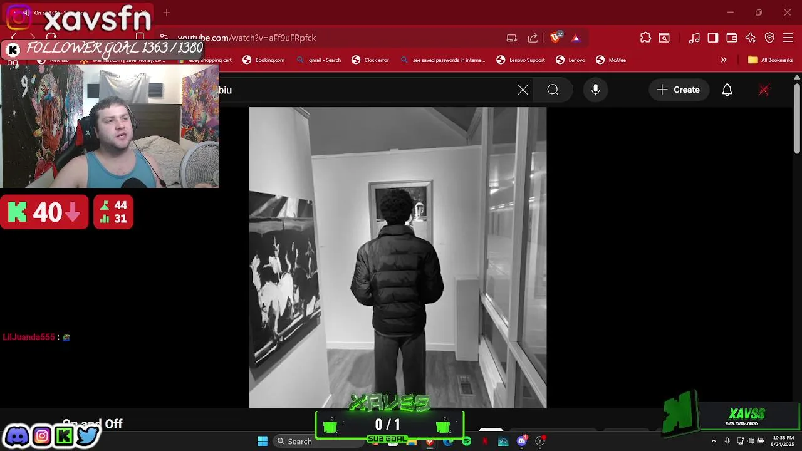The width and height of the screenshot is (802, 451).
Task: Click the system tray microphone icon
Action: point(727,441)
